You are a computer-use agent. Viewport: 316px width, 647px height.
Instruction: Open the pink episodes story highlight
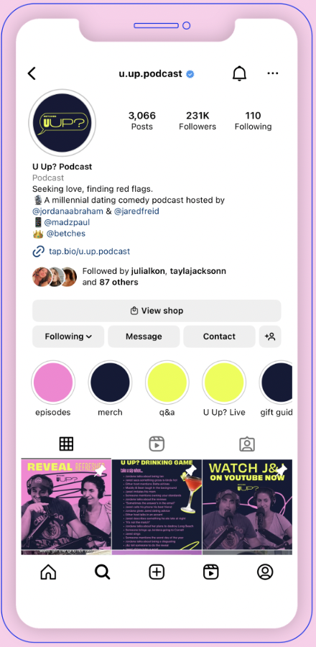tap(52, 382)
